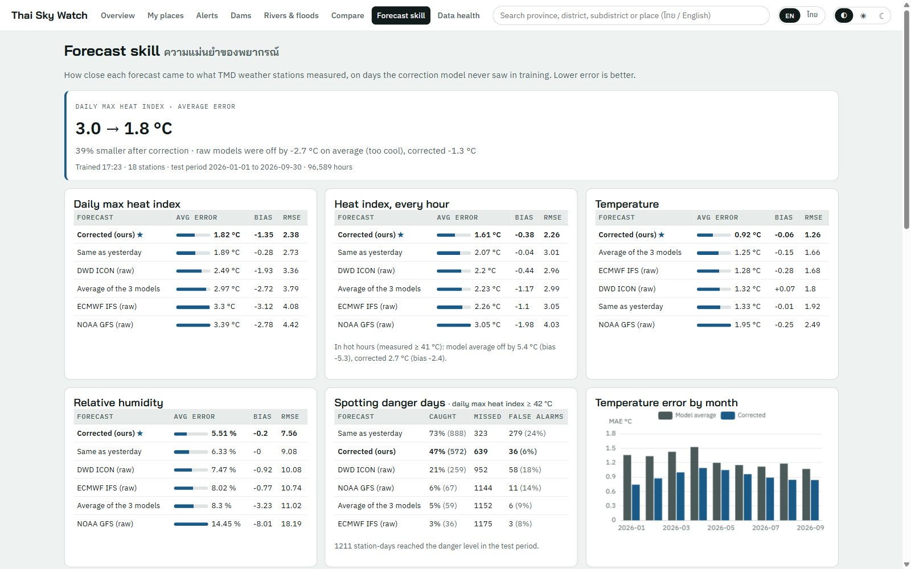Switch language to ไทย
Viewport: 911px width, 569px height.
pos(812,15)
